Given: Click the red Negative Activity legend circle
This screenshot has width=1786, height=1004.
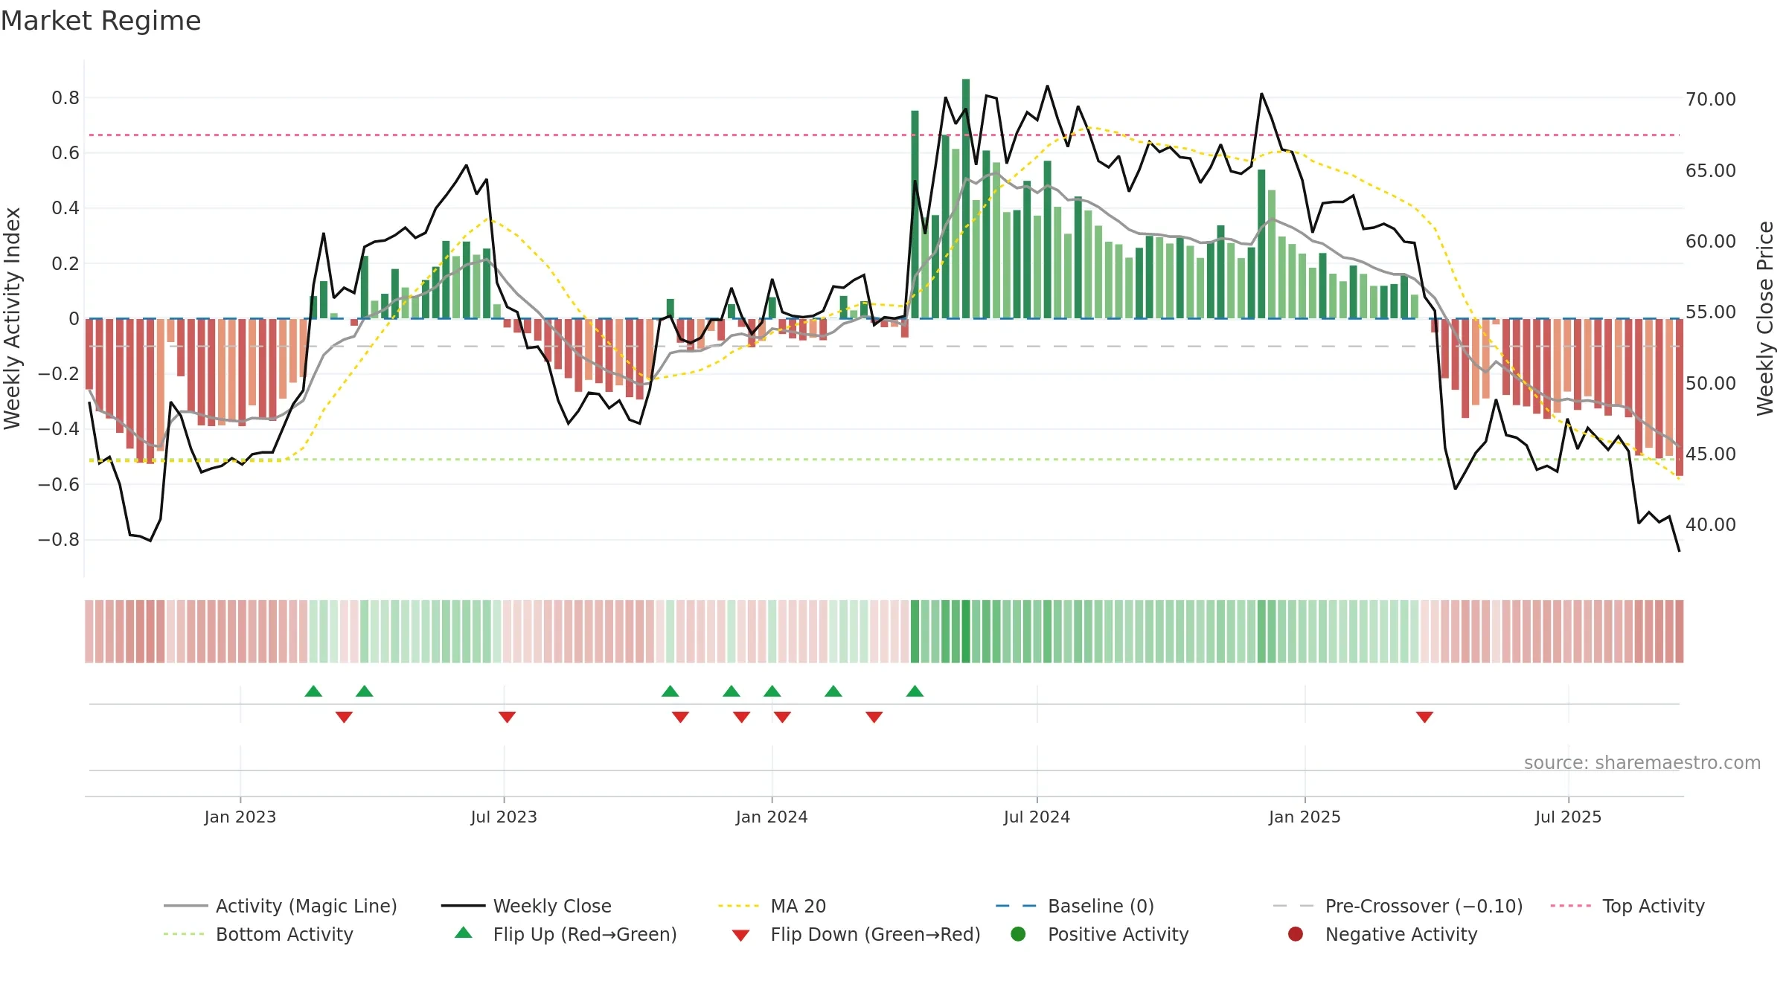Looking at the screenshot, I should (x=1296, y=934).
